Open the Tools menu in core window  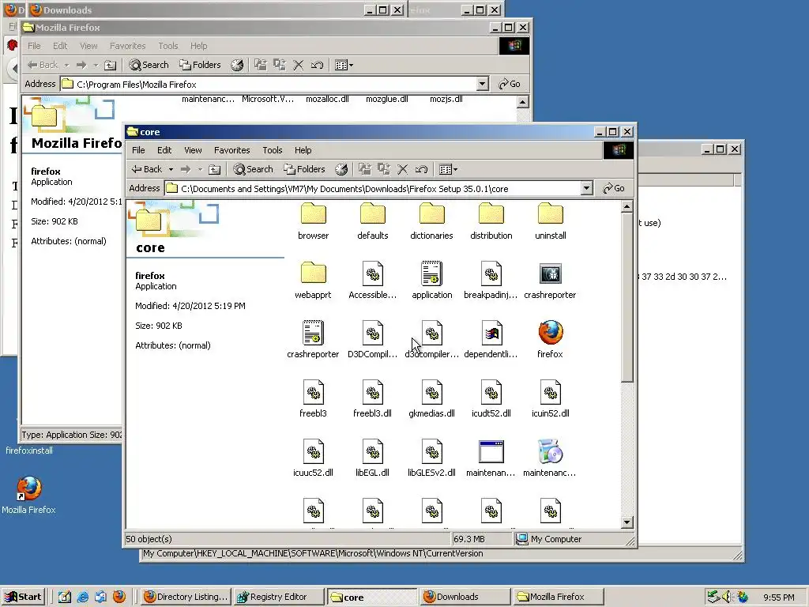(272, 150)
